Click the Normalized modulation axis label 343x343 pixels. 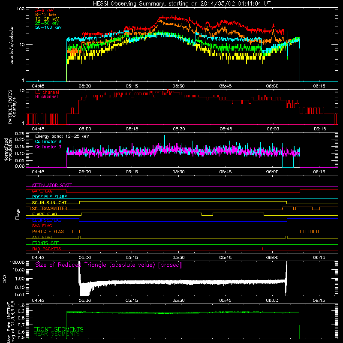coord(8,150)
